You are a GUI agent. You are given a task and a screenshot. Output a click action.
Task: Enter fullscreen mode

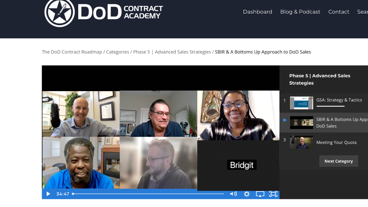(x=273, y=194)
